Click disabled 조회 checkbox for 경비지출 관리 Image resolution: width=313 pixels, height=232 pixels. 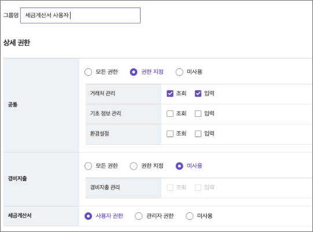pos(170,187)
